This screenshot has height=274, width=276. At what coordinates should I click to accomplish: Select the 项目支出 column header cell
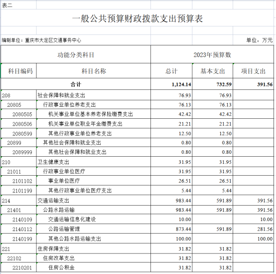253,71
